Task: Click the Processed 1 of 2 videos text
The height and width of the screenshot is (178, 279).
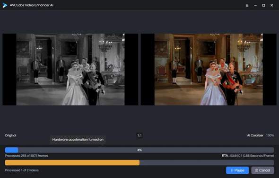Action: (x=22, y=170)
